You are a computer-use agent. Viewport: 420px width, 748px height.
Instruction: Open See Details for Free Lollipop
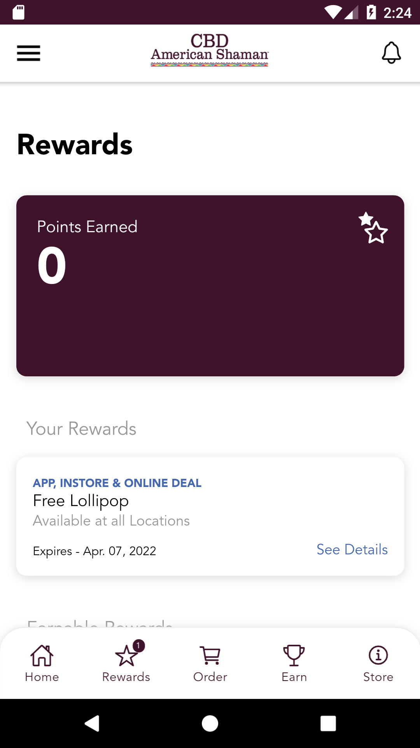click(x=352, y=550)
